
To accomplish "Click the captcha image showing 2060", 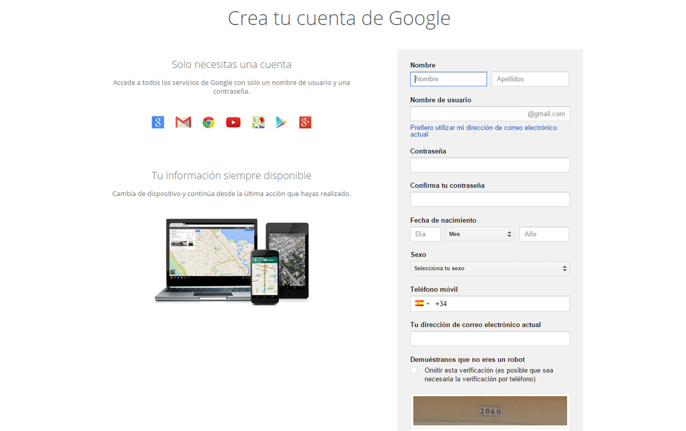I will pyautogui.click(x=490, y=411).
